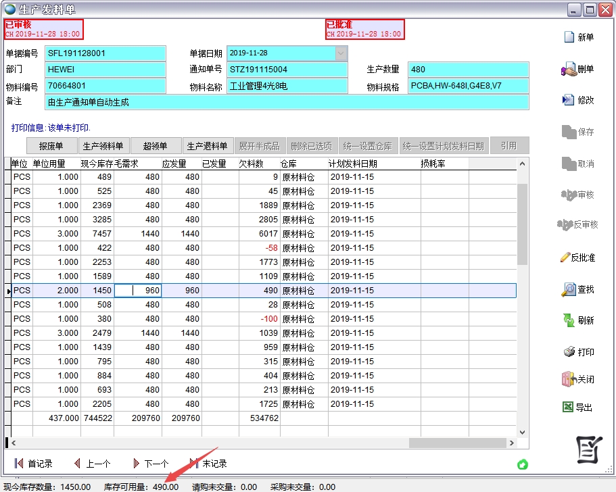Viewport: 616px width, 492px height.
Task: Expand the 单据日期 date dropdown
Action: pyautogui.click(x=341, y=53)
